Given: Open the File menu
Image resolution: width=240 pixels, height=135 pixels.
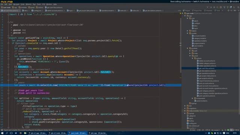Looking at the screenshot, I should pyautogui.click(x=2, y=4).
